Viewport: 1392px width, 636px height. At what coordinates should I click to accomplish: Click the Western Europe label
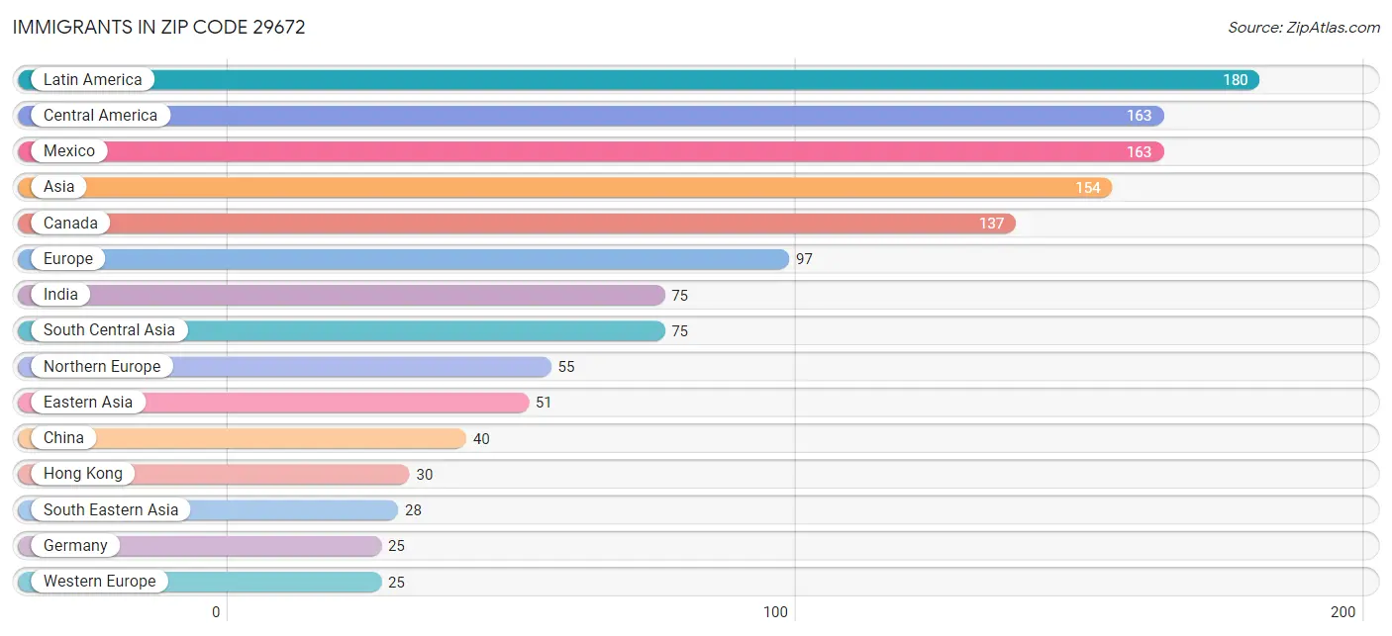[x=99, y=582]
